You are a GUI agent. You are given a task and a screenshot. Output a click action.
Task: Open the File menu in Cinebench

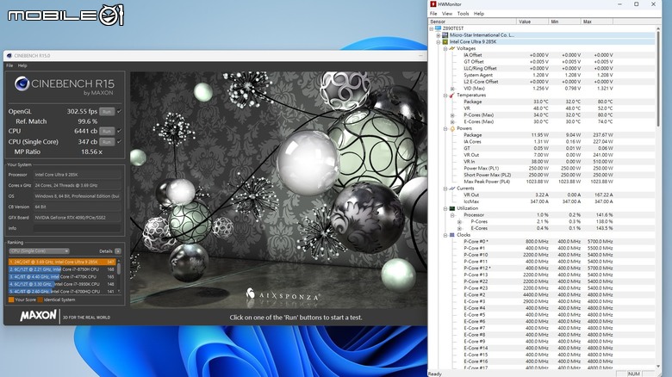(x=9, y=65)
